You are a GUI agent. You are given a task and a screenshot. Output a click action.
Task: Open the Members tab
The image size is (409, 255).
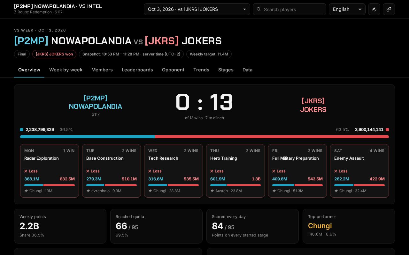pos(102,70)
